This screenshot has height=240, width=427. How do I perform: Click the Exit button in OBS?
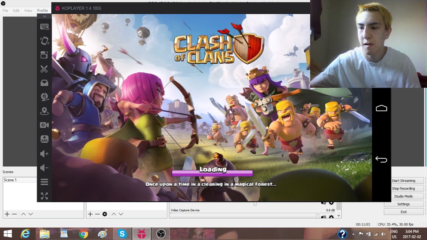404,212
